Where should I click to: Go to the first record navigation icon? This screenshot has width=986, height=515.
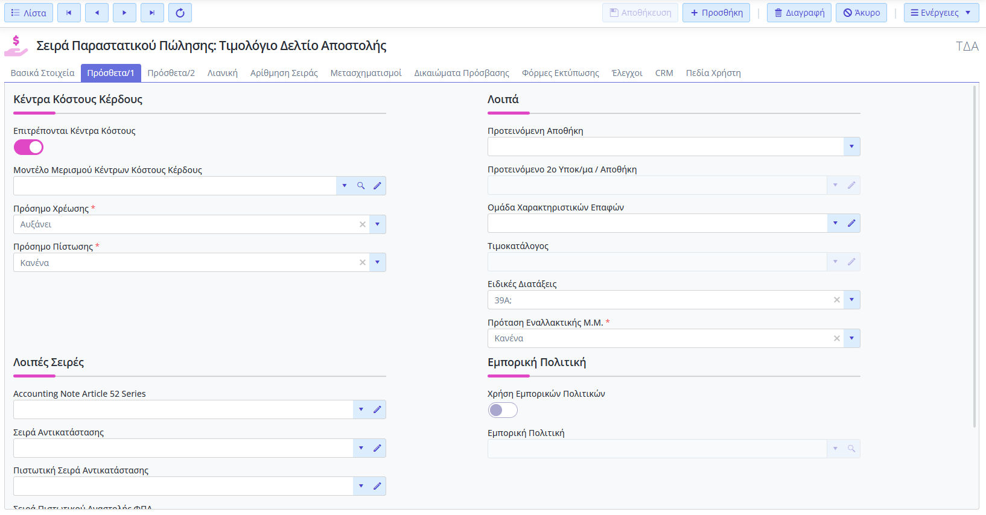click(69, 13)
